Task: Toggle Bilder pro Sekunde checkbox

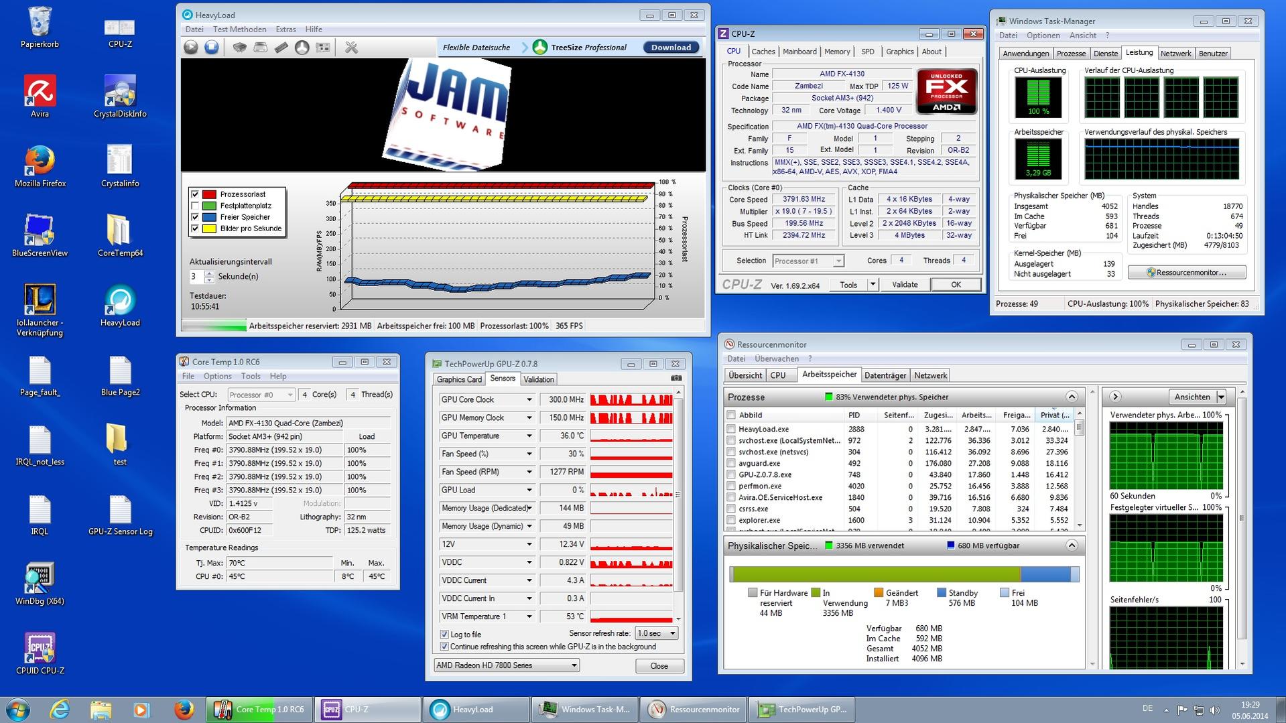Action: [x=195, y=228]
